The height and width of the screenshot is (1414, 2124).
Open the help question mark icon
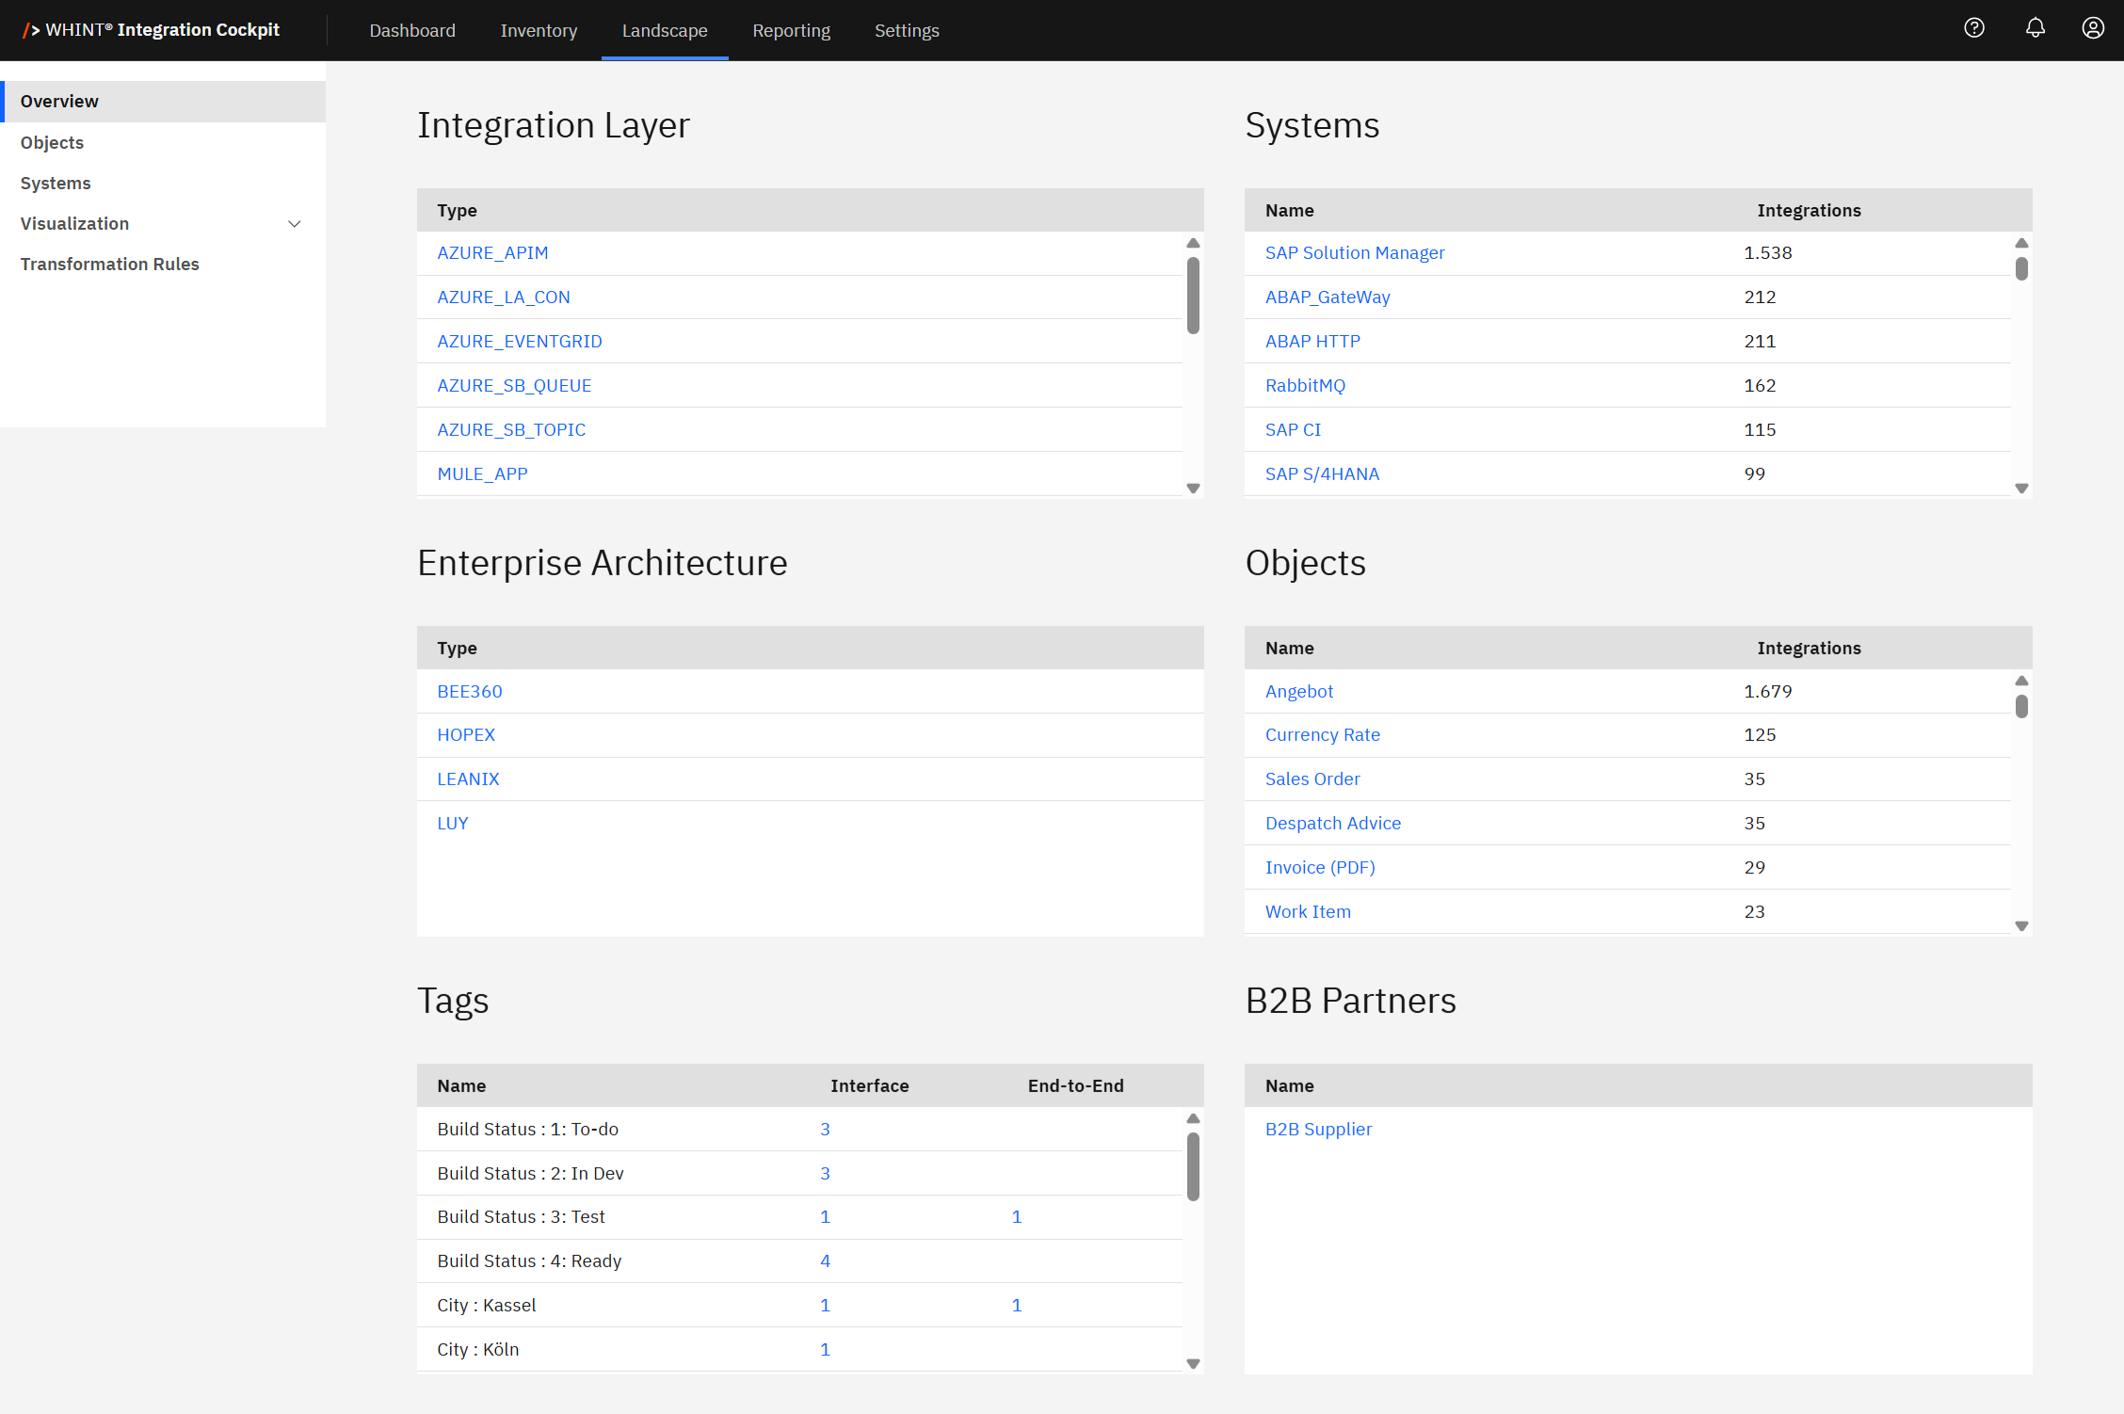tap(1974, 28)
